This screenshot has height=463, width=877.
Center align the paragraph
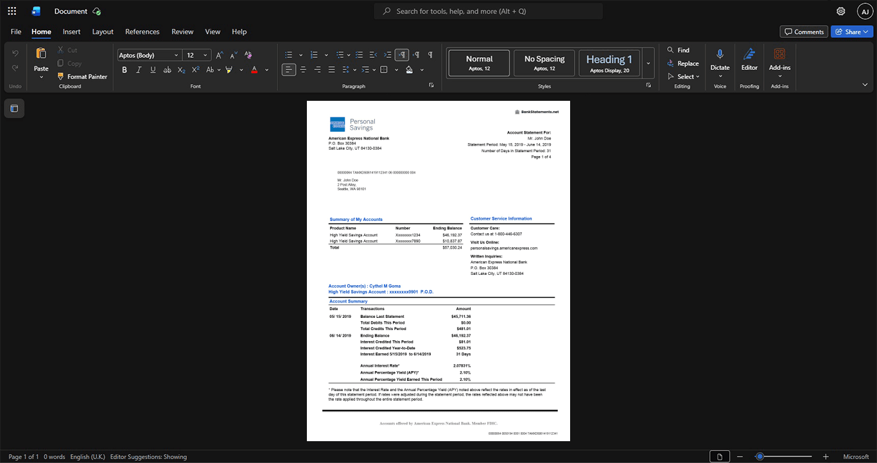pos(303,69)
